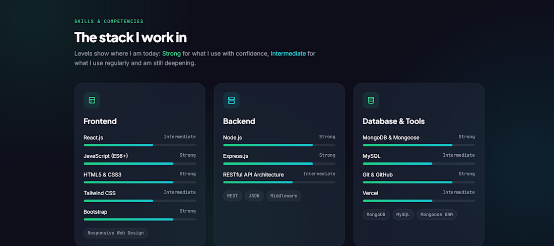Click the HTML5 & CSS3 progress bar
Screen dimensions: 554x246
140,182
